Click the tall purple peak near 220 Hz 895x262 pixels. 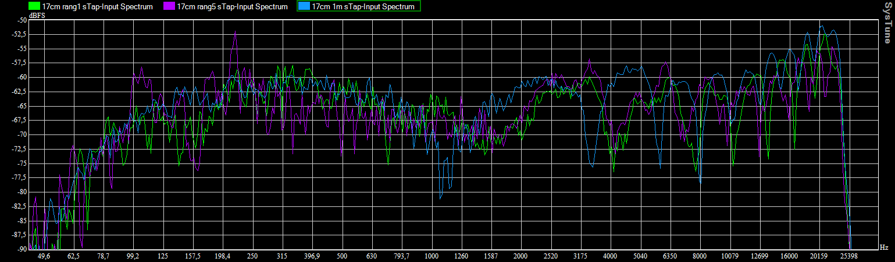coord(236,33)
